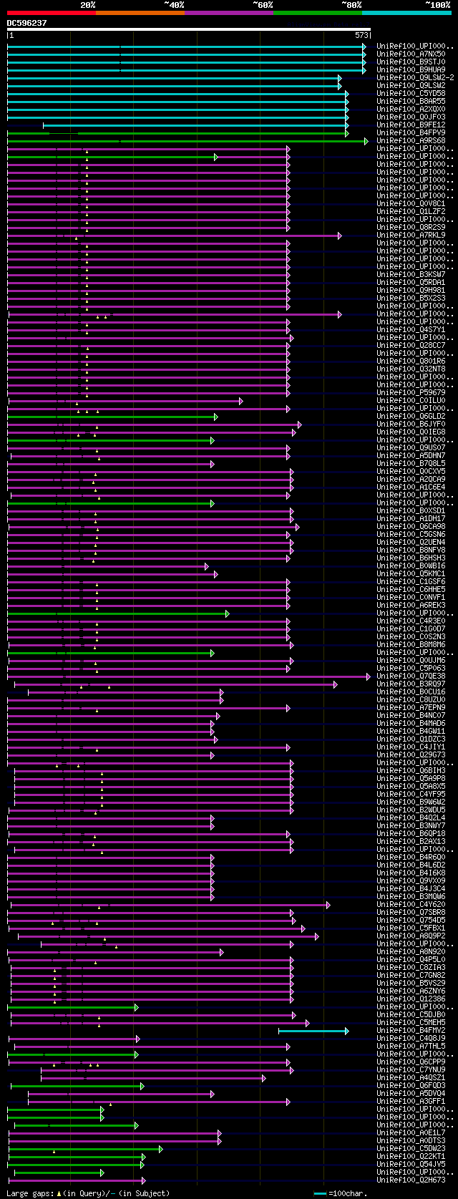Click the UniRef100_C5DW23 label
The image size is (458, 1199).
[x=411, y=1149]
